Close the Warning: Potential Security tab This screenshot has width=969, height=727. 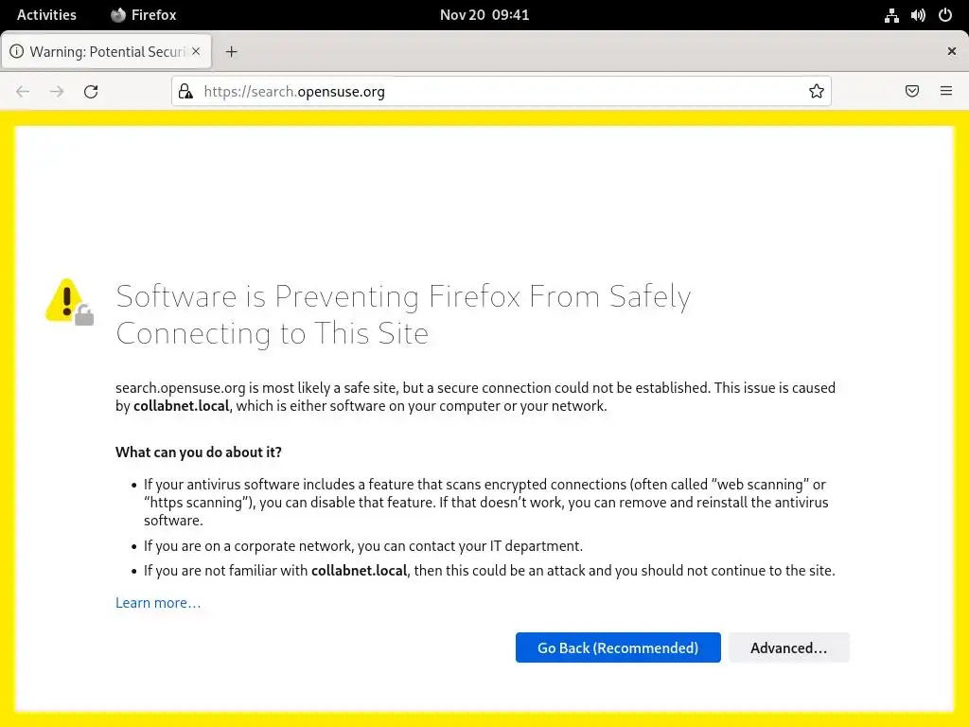tap(197, 51)
